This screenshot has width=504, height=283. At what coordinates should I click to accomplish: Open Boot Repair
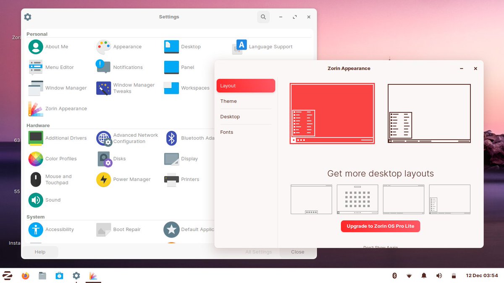pos(118,229)
